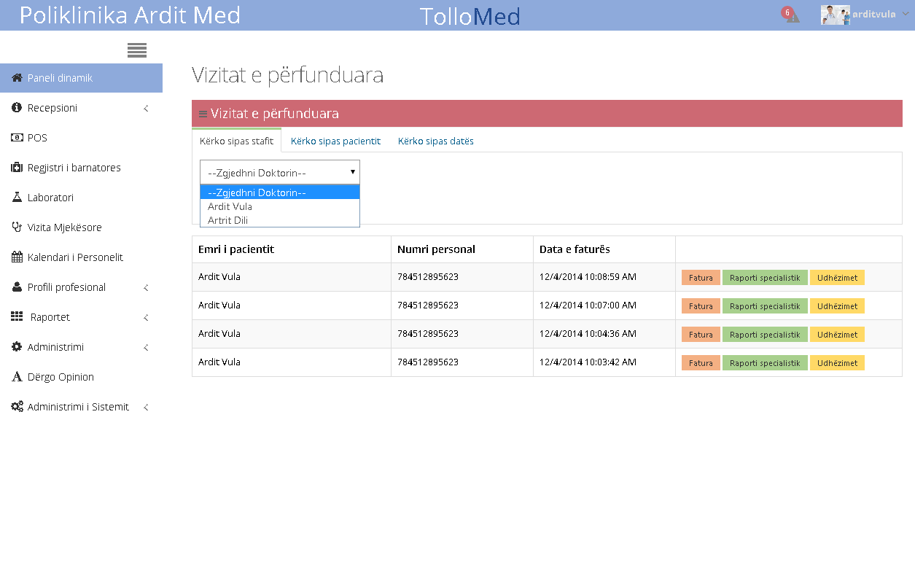
Task: Click the medkit icon for Regjistri i barnatores
Action: [17, 168]
